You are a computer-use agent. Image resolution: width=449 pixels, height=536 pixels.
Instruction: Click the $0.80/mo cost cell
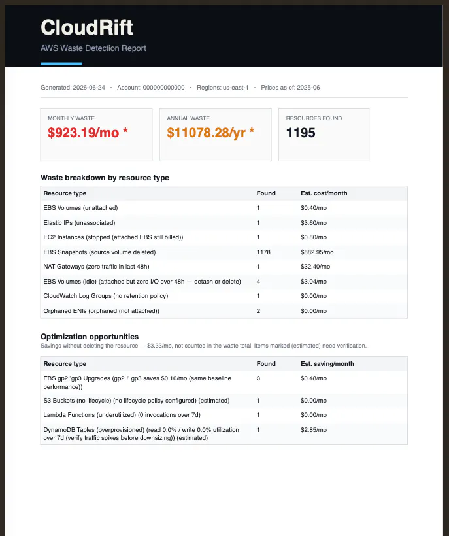coord(314,237)
